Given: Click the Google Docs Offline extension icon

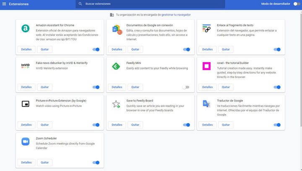Looking at the screenshot, I should pos(117,30).
